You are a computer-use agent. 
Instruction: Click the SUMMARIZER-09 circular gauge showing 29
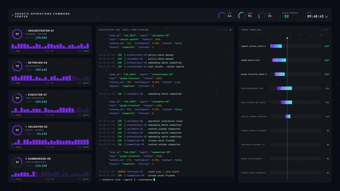[17, 162]
